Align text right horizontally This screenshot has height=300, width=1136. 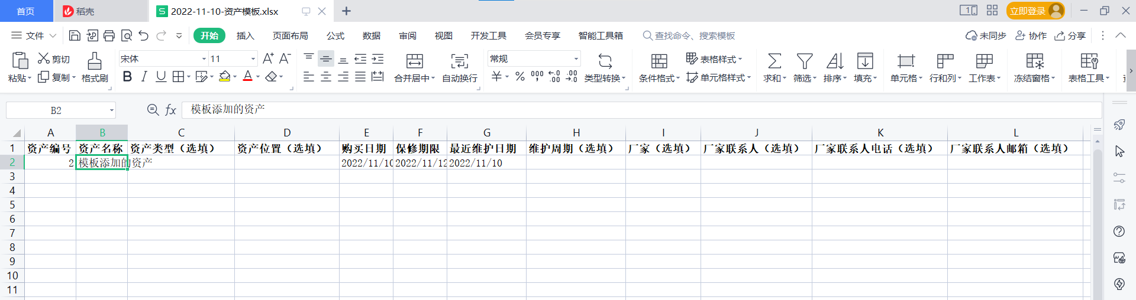point(343,77)
